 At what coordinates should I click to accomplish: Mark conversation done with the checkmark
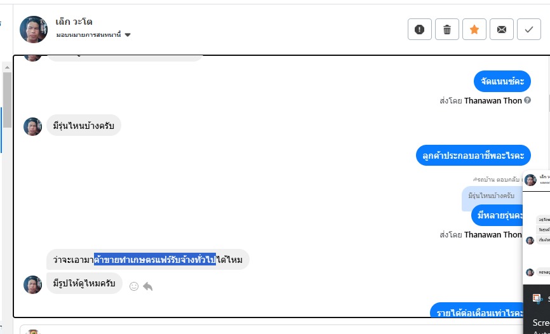click(529, 29)
